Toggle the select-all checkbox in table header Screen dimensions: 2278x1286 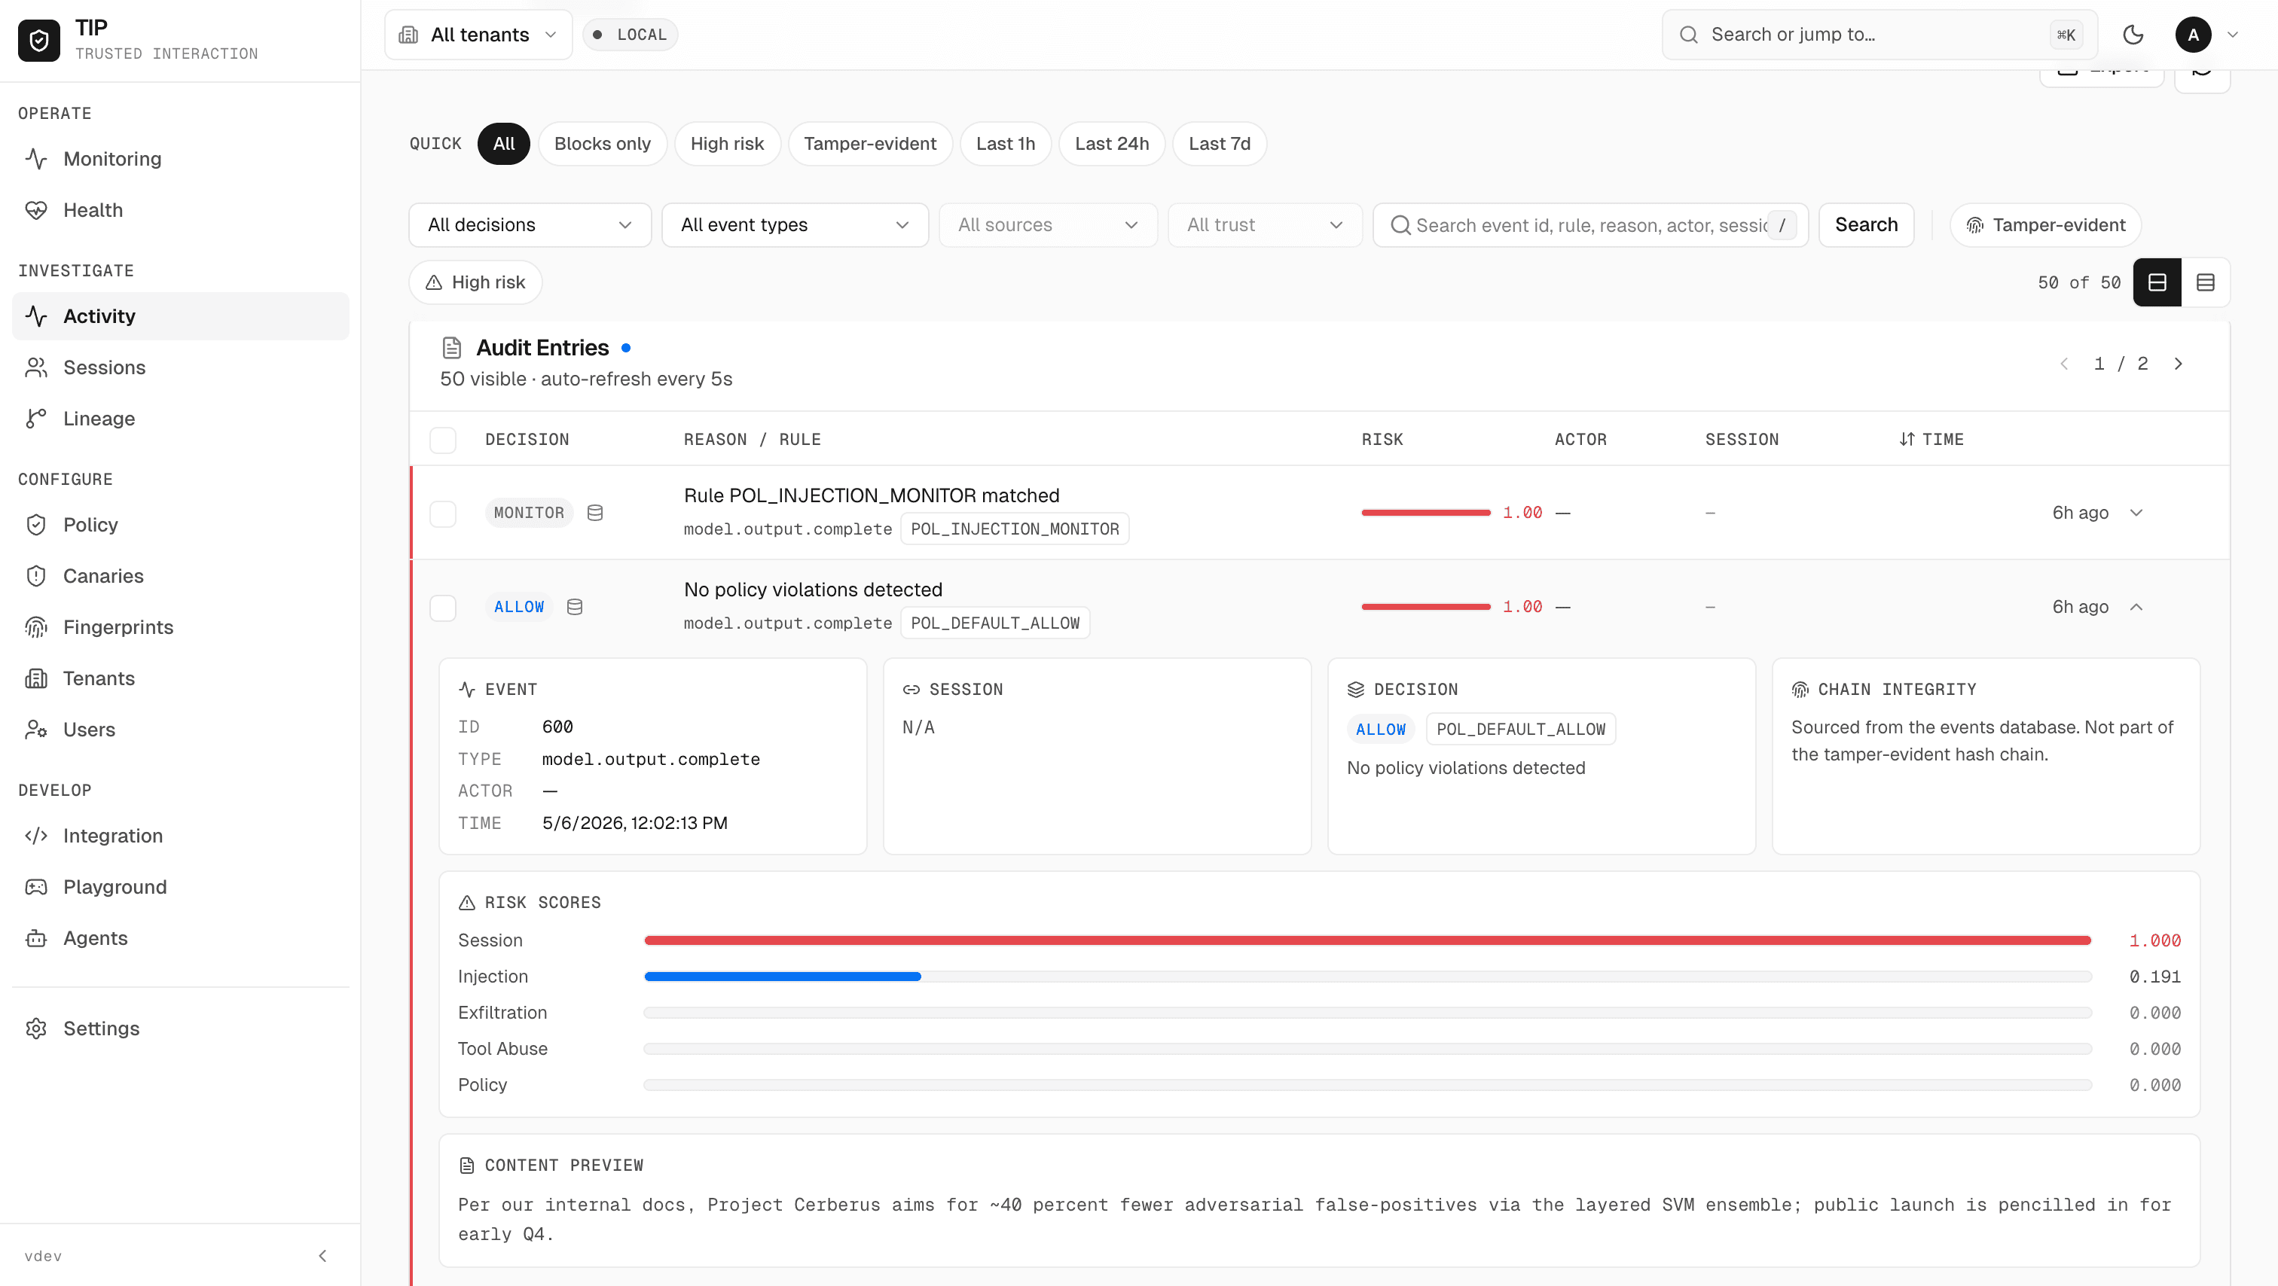[x=443, y=440]
